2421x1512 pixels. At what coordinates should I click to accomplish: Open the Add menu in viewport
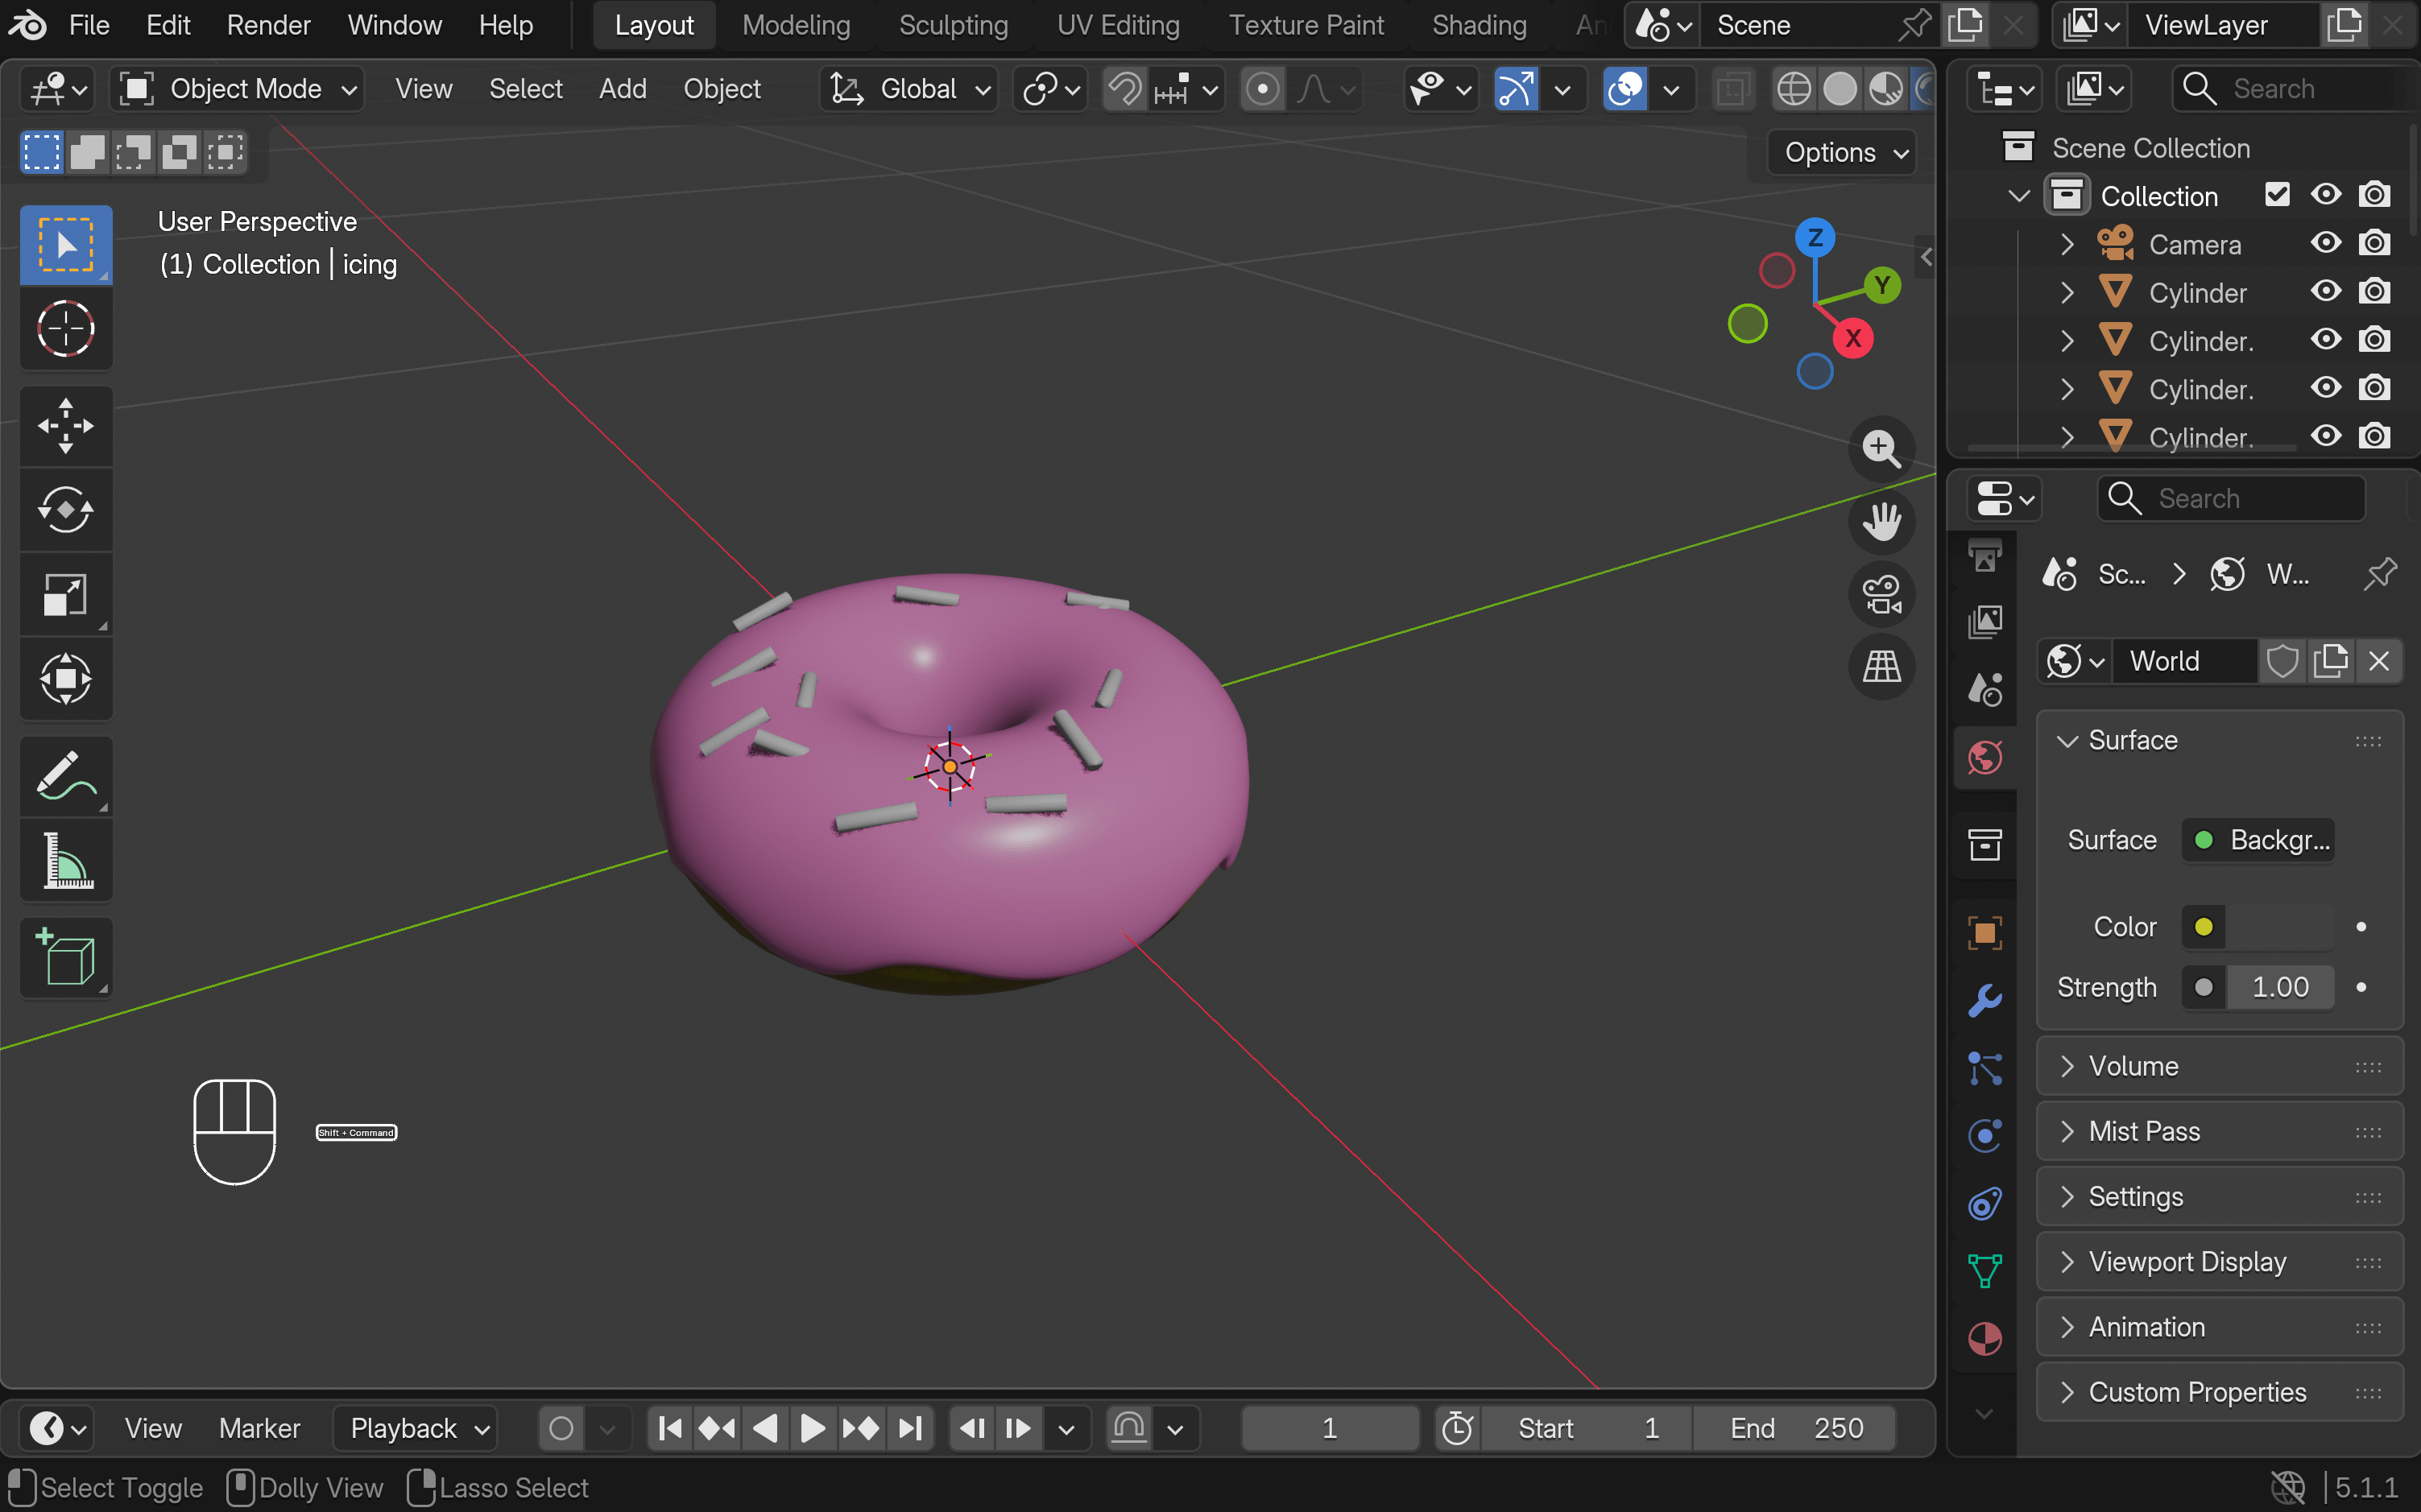(623, 89)
